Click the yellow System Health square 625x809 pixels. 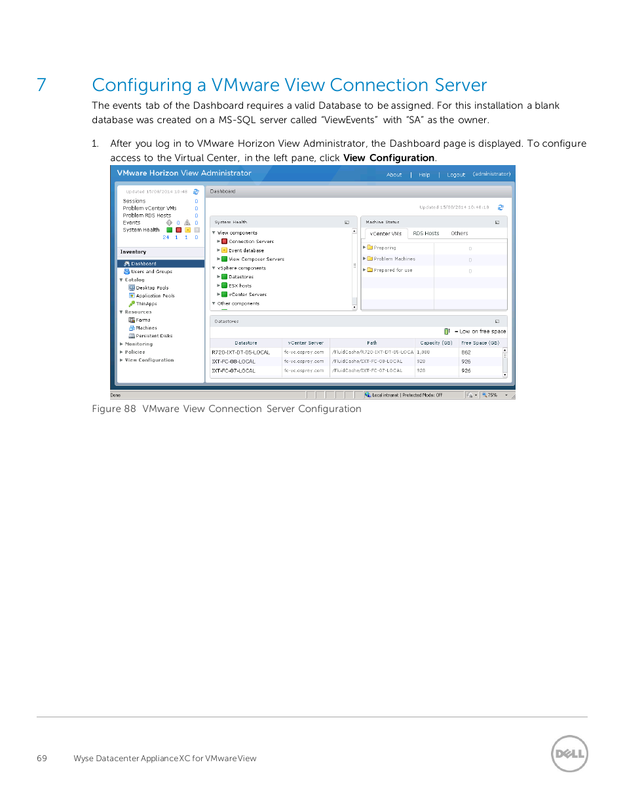click(x=187, y=230)
